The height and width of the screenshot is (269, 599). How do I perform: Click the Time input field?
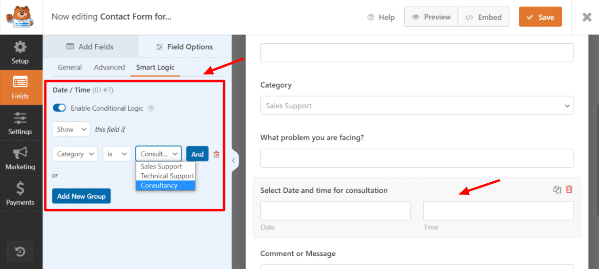pos(498,211)
